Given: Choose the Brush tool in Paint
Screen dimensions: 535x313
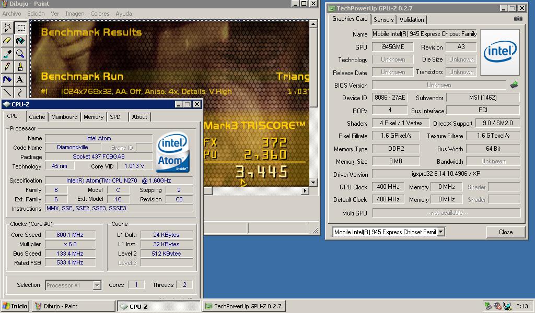Looking at the screenshot, I should point(20,66).
